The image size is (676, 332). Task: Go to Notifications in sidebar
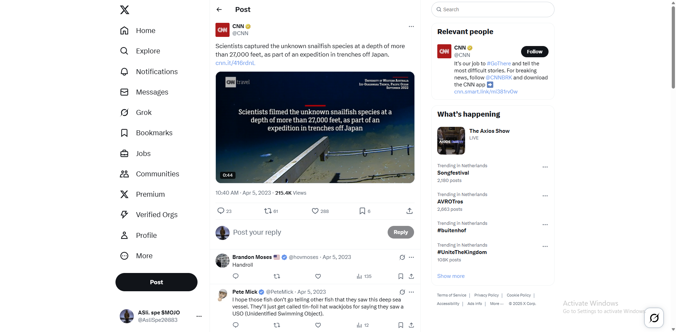tap(156, 72)
